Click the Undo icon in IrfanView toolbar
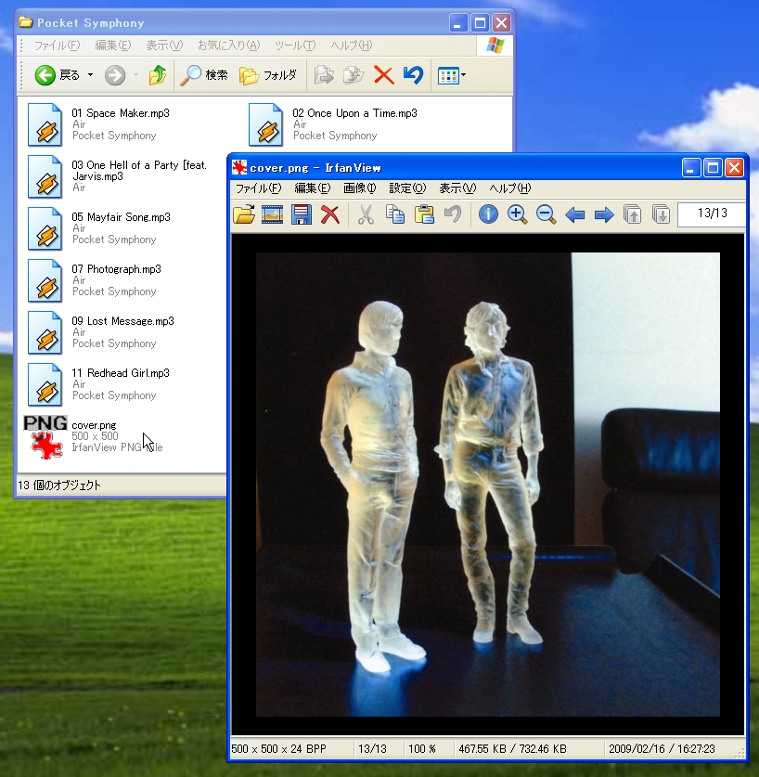The image size is (759, 777). pyautogui.click(x=453, y=214)
